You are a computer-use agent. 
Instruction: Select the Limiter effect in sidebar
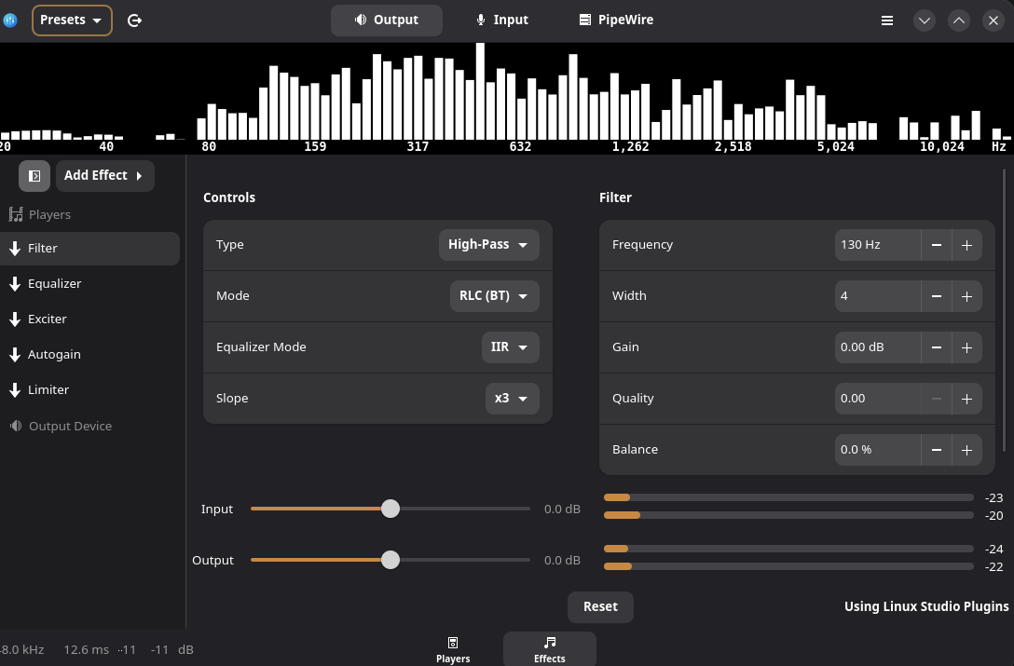tap(89, 390)
